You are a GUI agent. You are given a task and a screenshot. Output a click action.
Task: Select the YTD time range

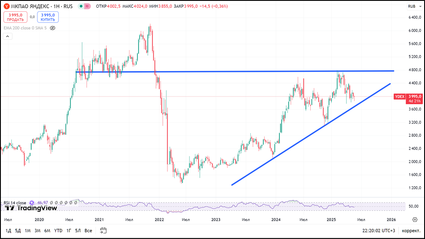pyautogui.click(x=58, y=231)
